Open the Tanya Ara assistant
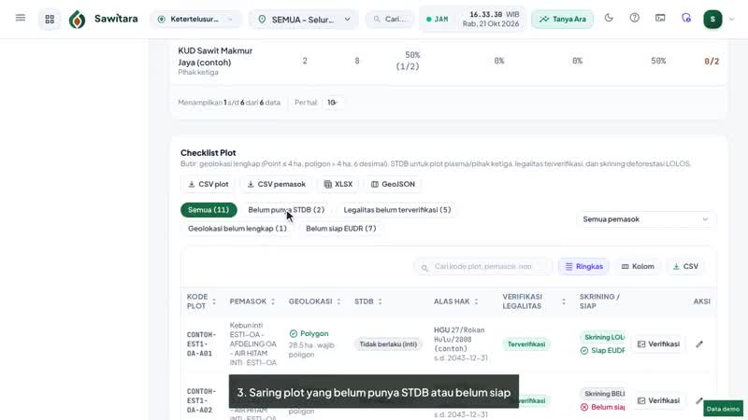This screenshot has height=420, width=748. tap(563, 20)
